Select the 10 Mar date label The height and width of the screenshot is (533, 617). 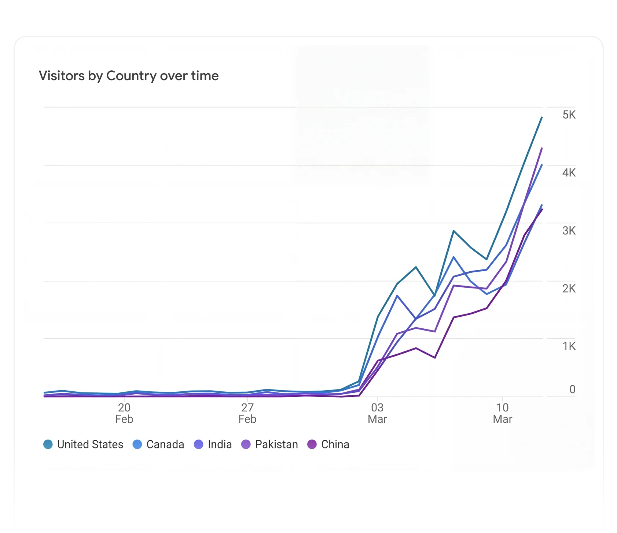502,413
